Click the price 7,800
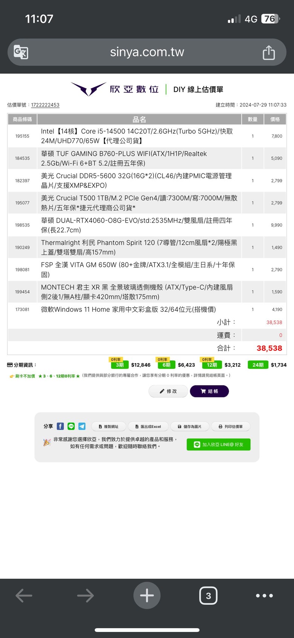This screenshot has height=638, width=294. 277,136
